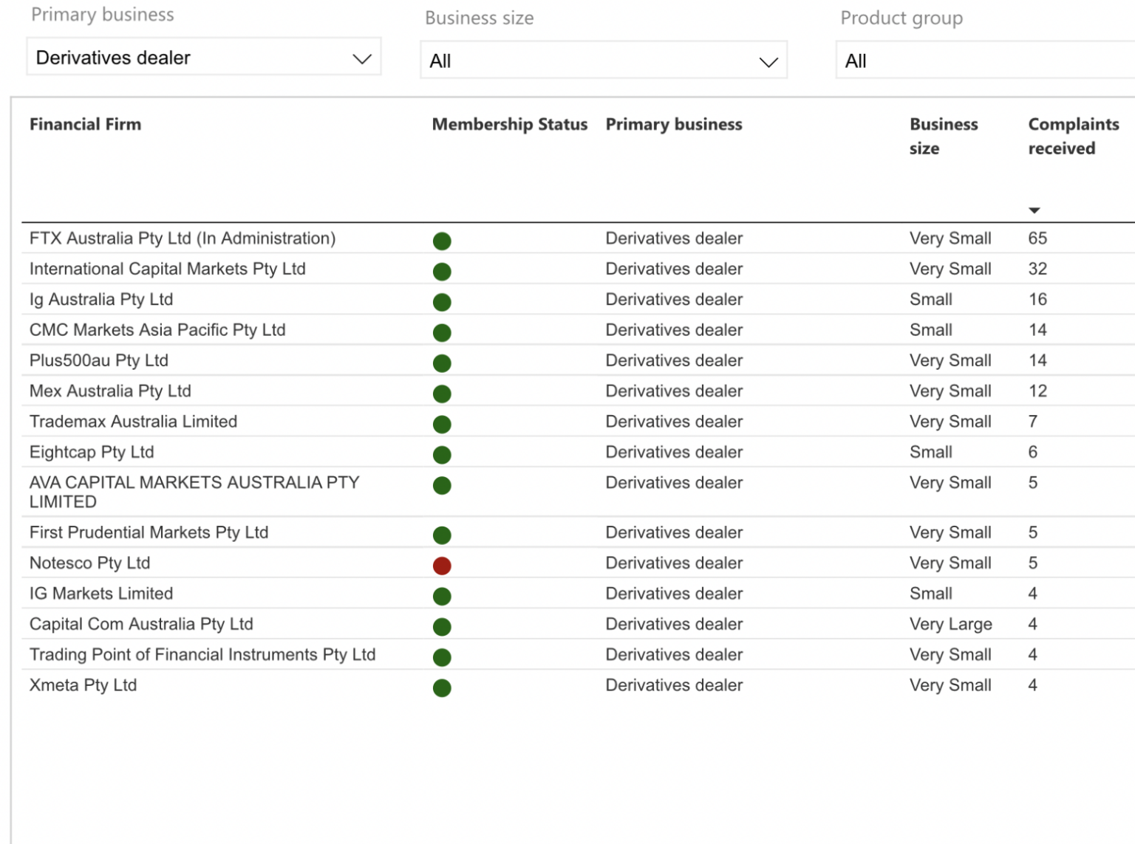Select Trademax Australia Limited firm name
The height and width of the screenshot is (844, 1135).
(133, 422)
